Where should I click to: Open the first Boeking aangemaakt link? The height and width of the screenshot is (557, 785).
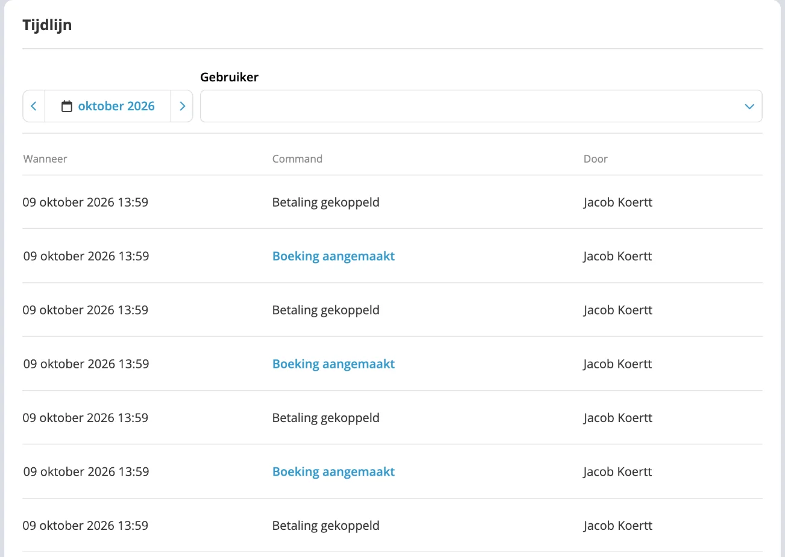coord(333,256)
